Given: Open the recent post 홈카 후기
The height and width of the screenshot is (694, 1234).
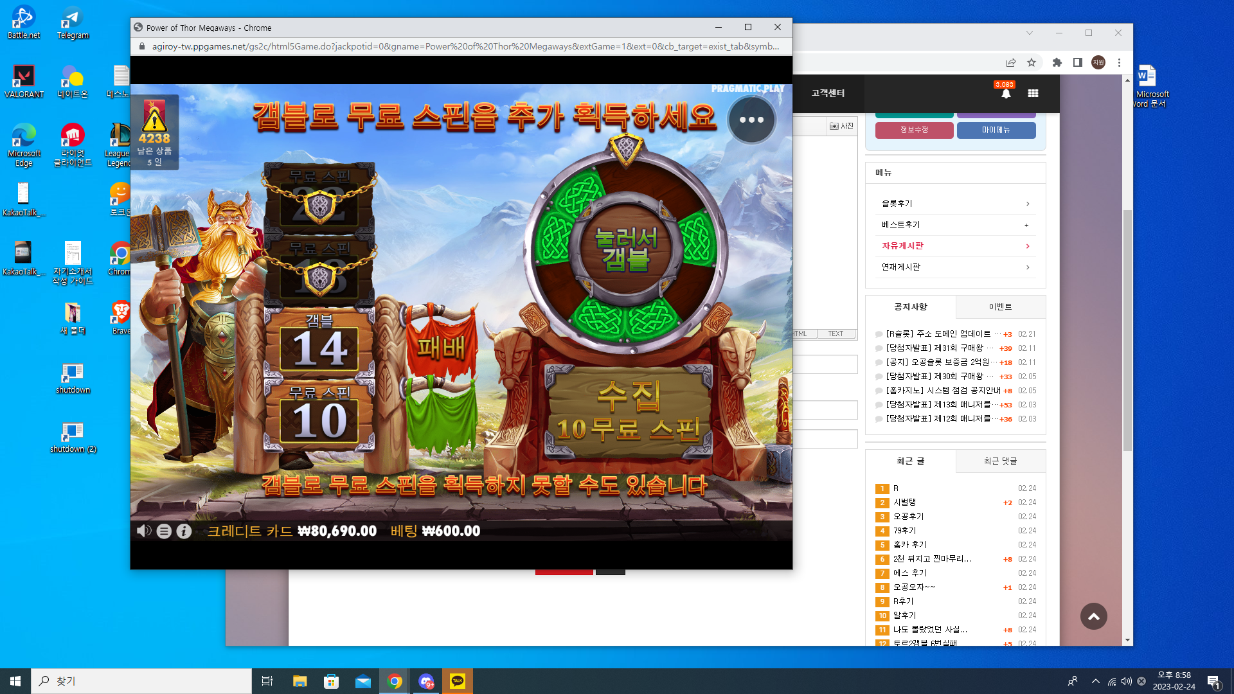Looking at the screenshot, I should [909, 545].
